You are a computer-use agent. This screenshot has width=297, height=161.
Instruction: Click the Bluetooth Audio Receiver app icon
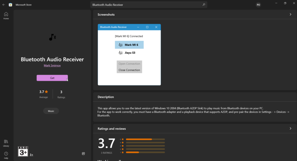pyautogui.click(x=52, y=37)
